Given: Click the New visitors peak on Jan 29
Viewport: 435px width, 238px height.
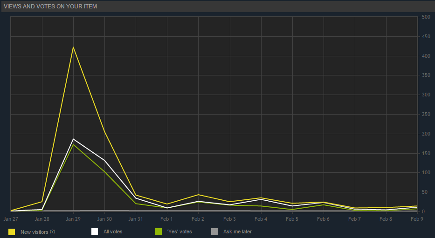Looking at the screenshot, I should coord(73,47).
